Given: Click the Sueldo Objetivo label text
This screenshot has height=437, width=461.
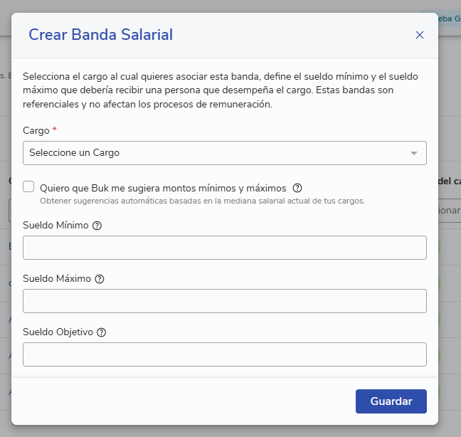Looking at the screenshot, I should (58, 332).
